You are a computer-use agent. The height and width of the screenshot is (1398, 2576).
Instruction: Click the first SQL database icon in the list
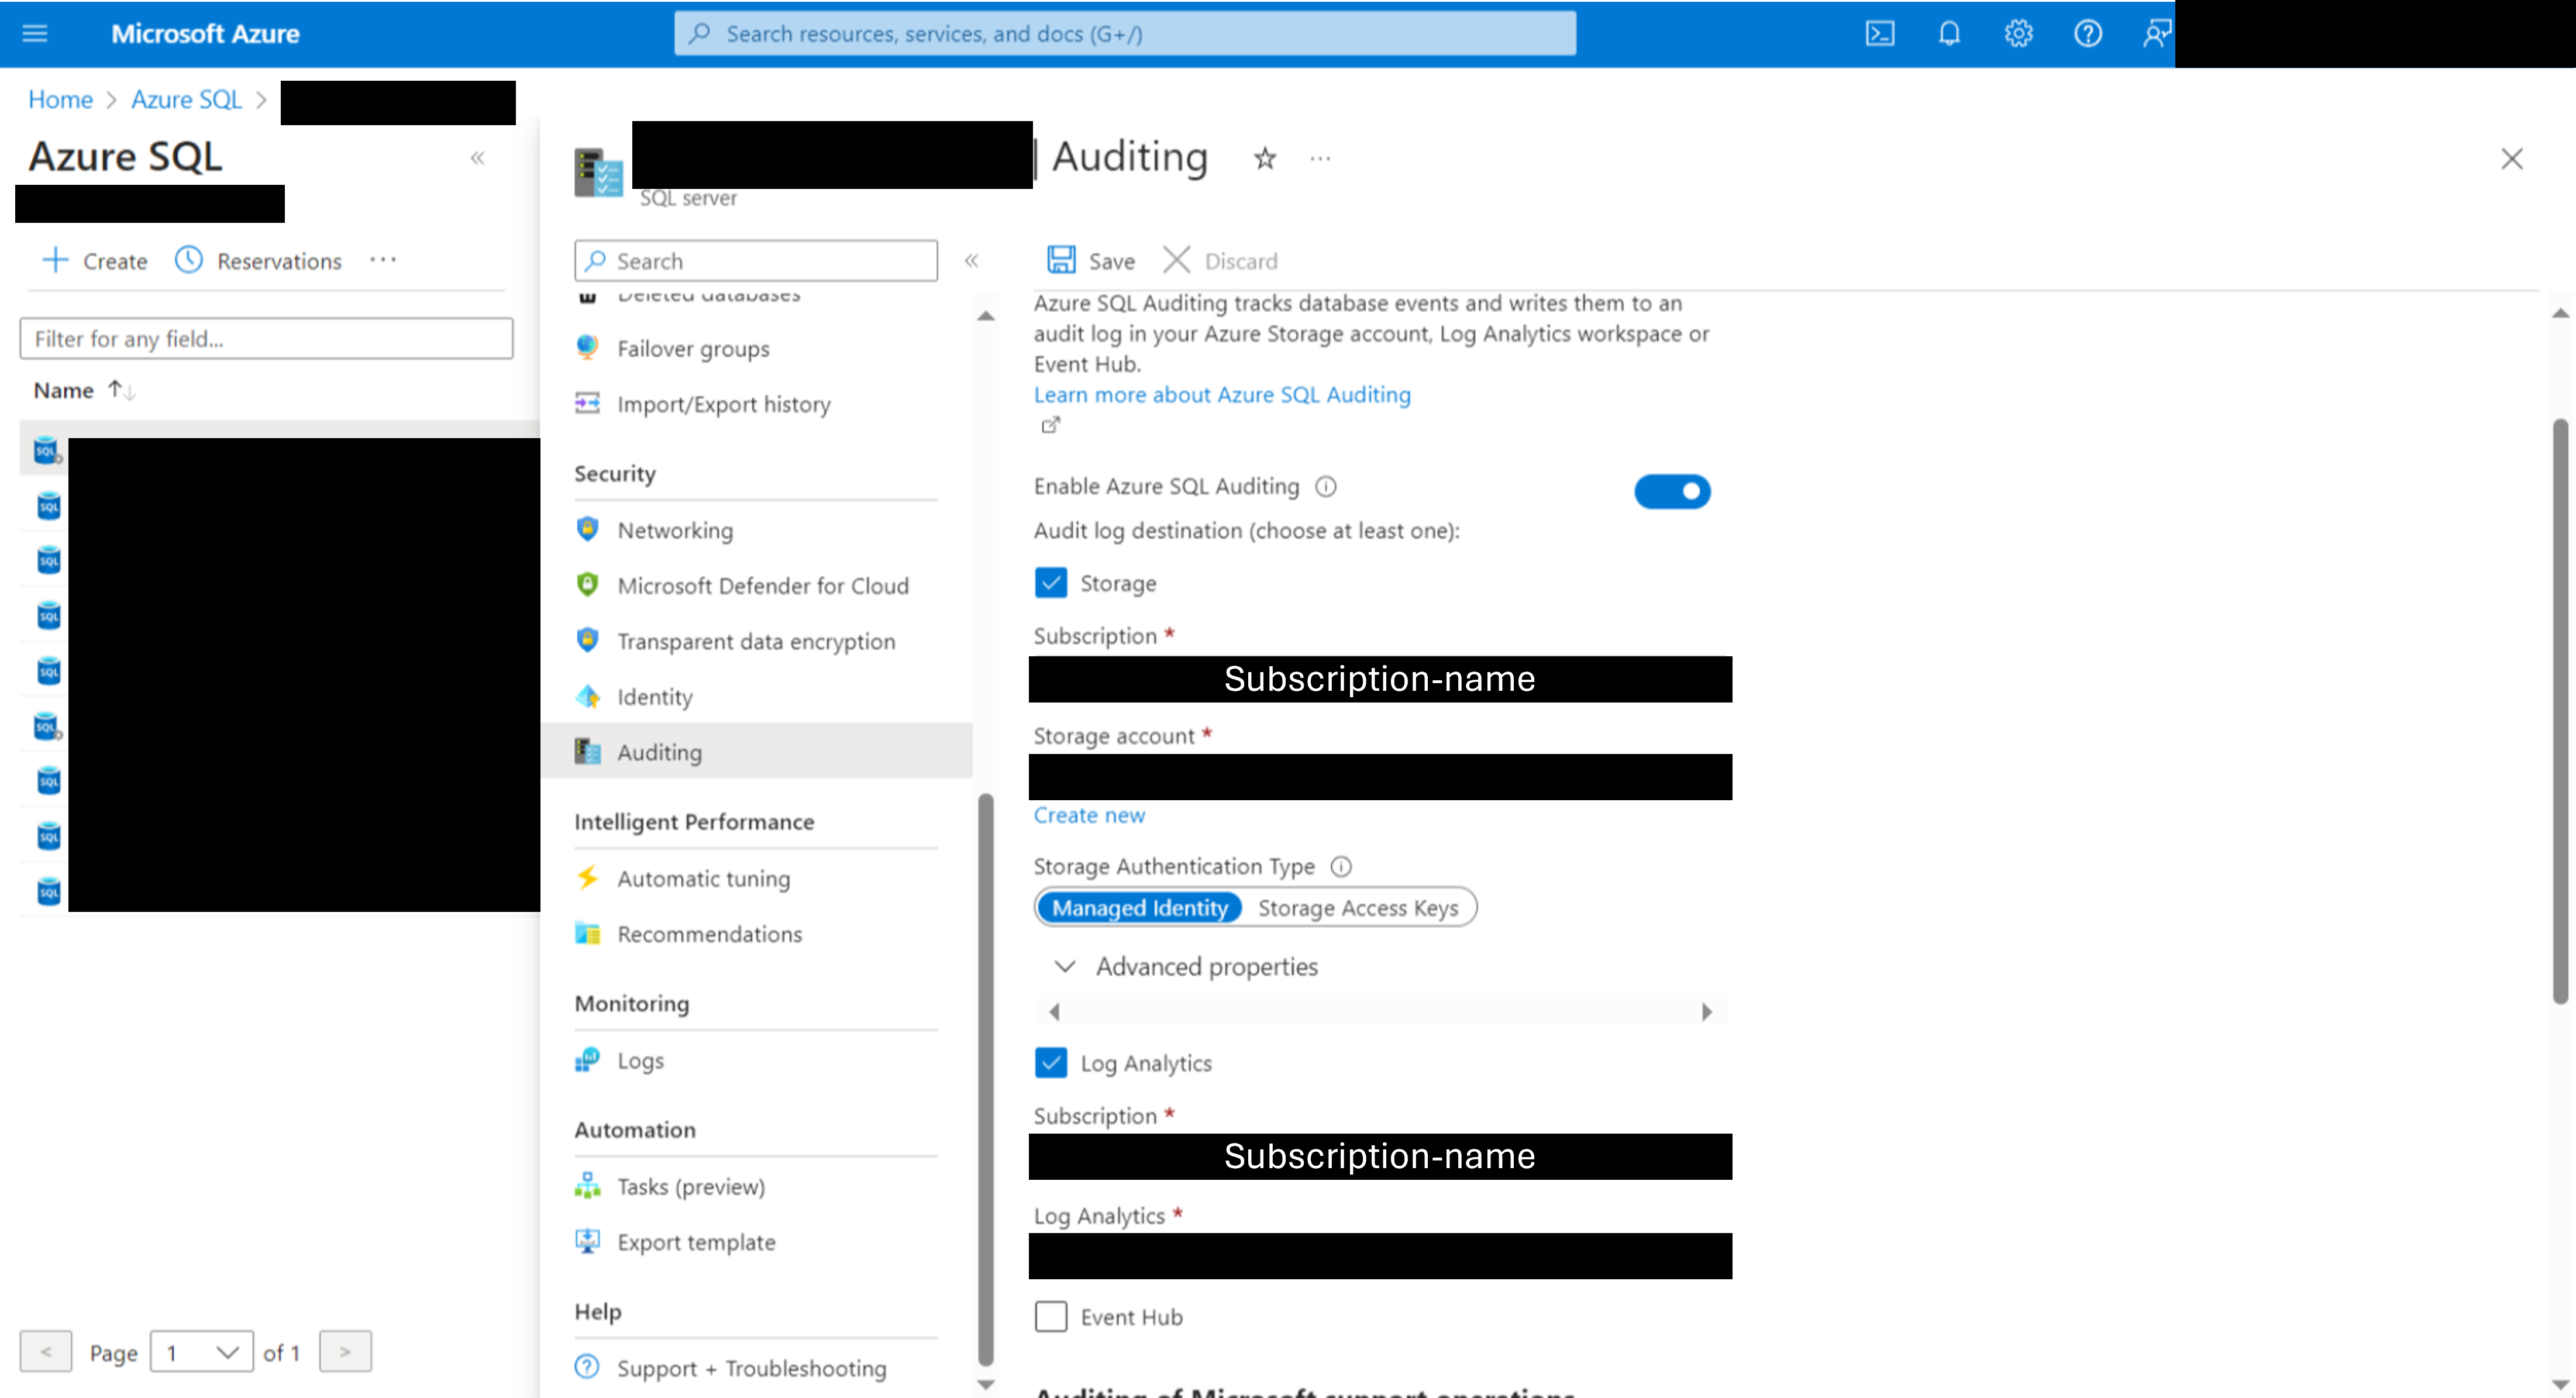pos(46,450)
